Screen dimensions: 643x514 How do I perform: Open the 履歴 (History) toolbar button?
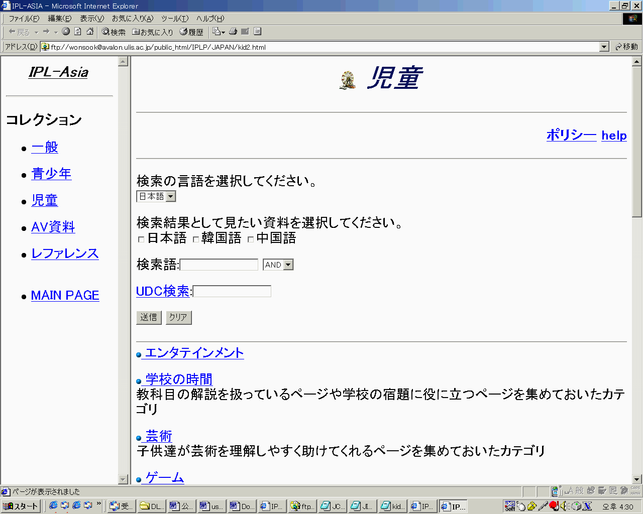click(x=191, y=32)
